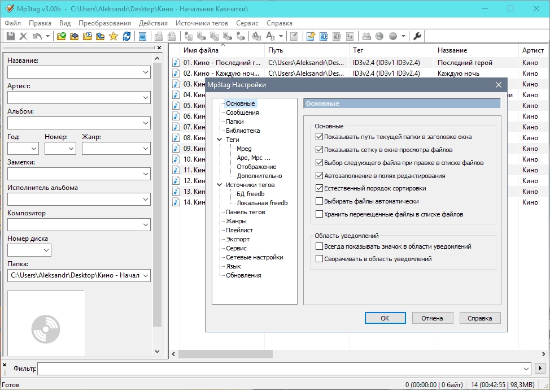Close the Mp3tag Настройки dialog

(499, 85)
